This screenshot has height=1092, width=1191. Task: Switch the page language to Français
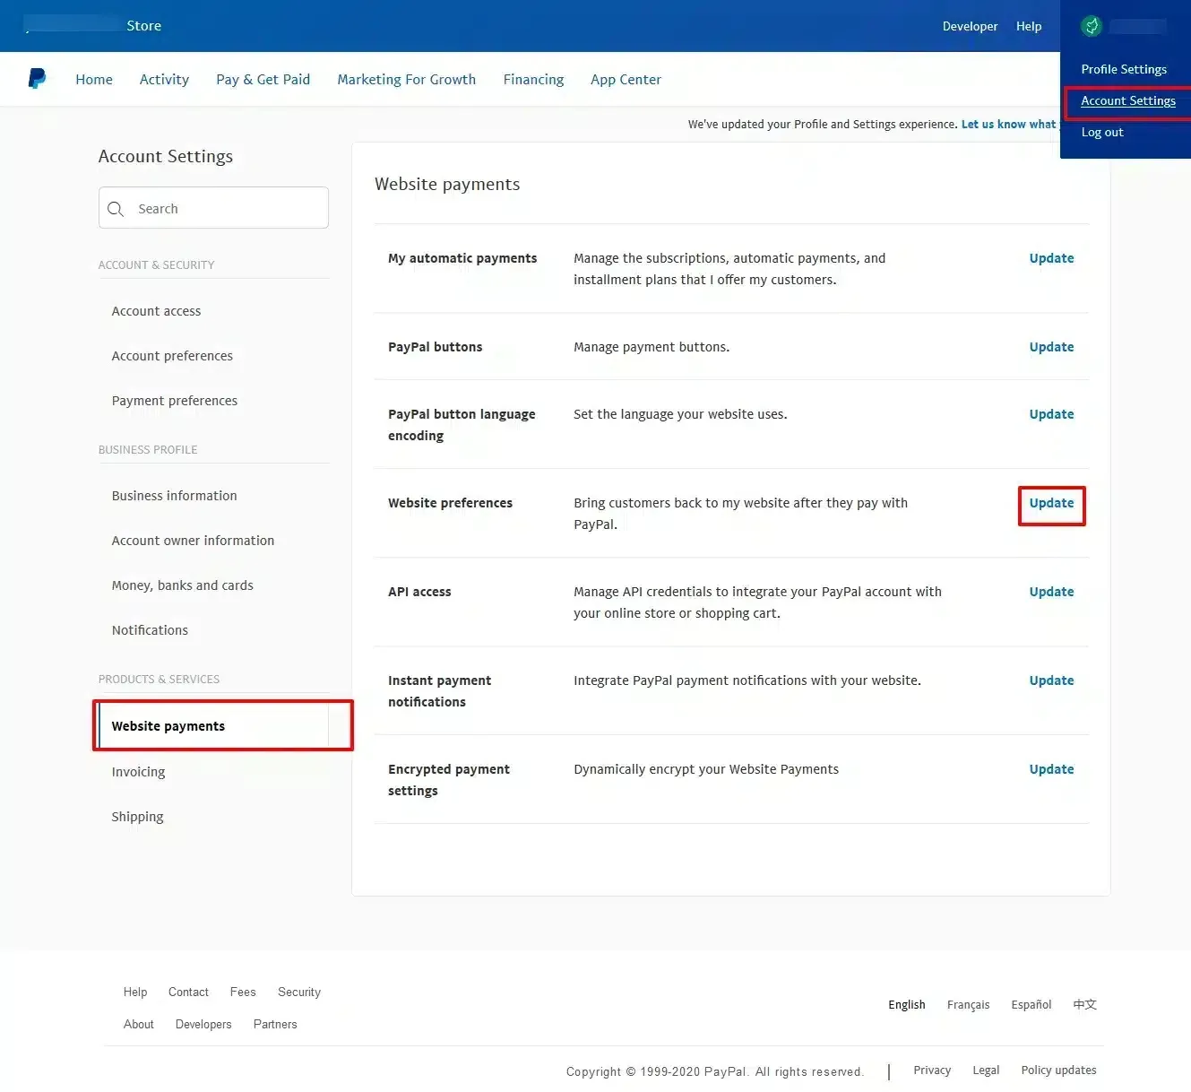(x=968, y=1004)
